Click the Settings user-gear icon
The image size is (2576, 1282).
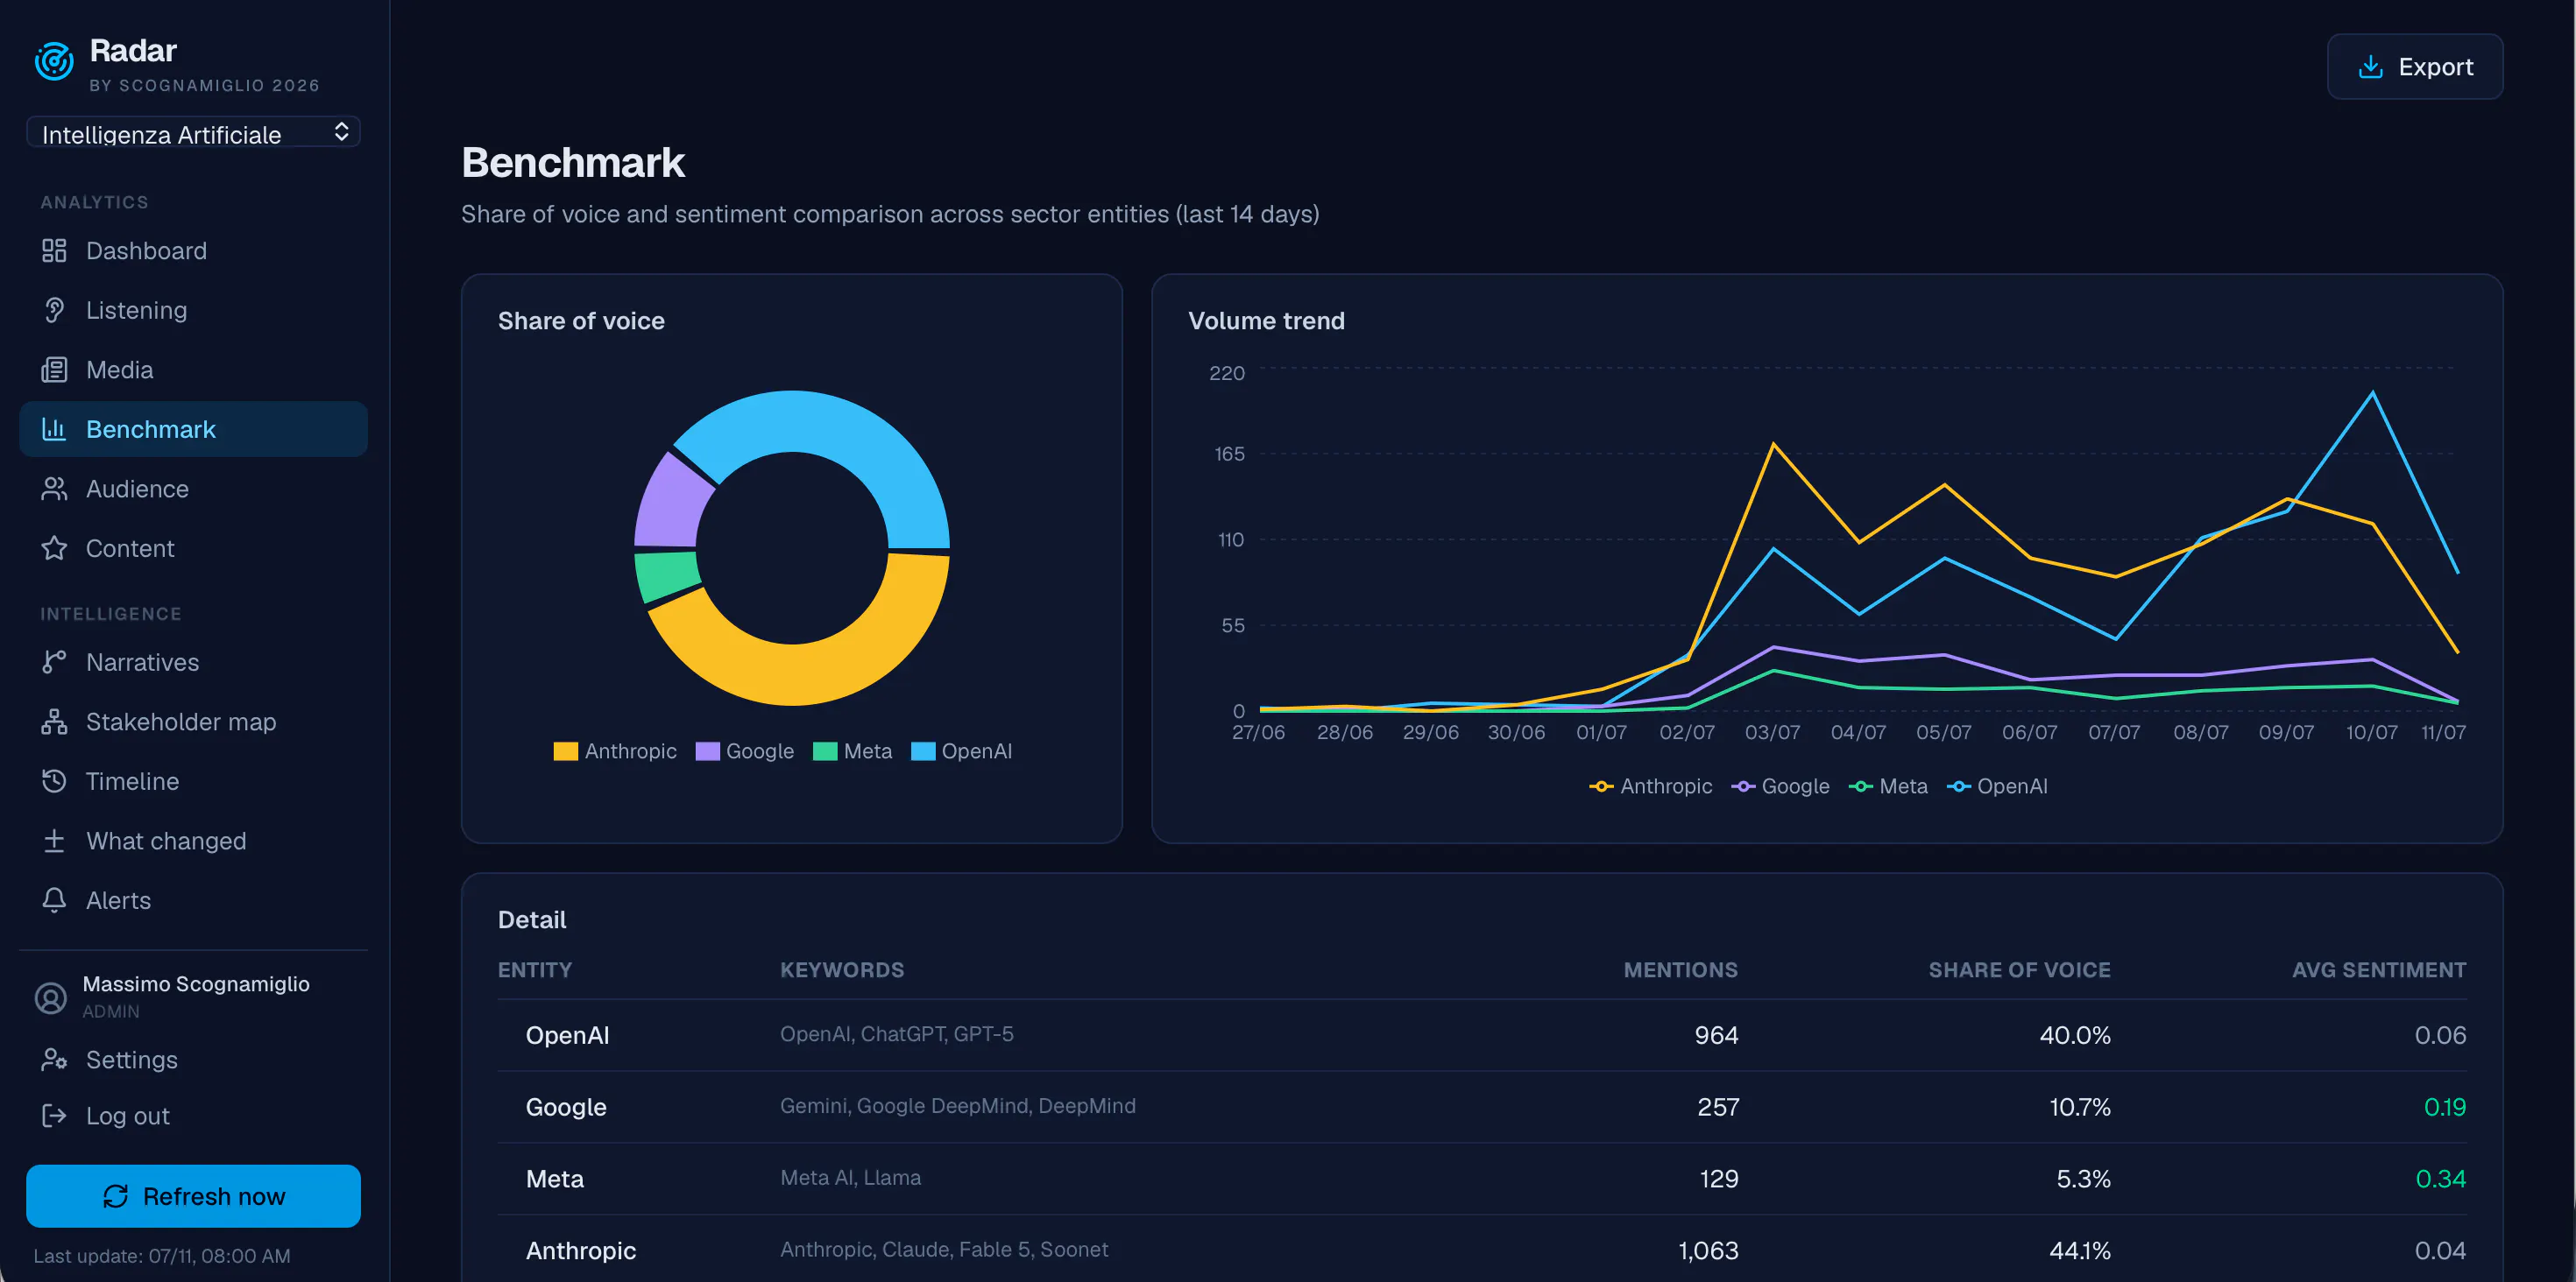54,1060
